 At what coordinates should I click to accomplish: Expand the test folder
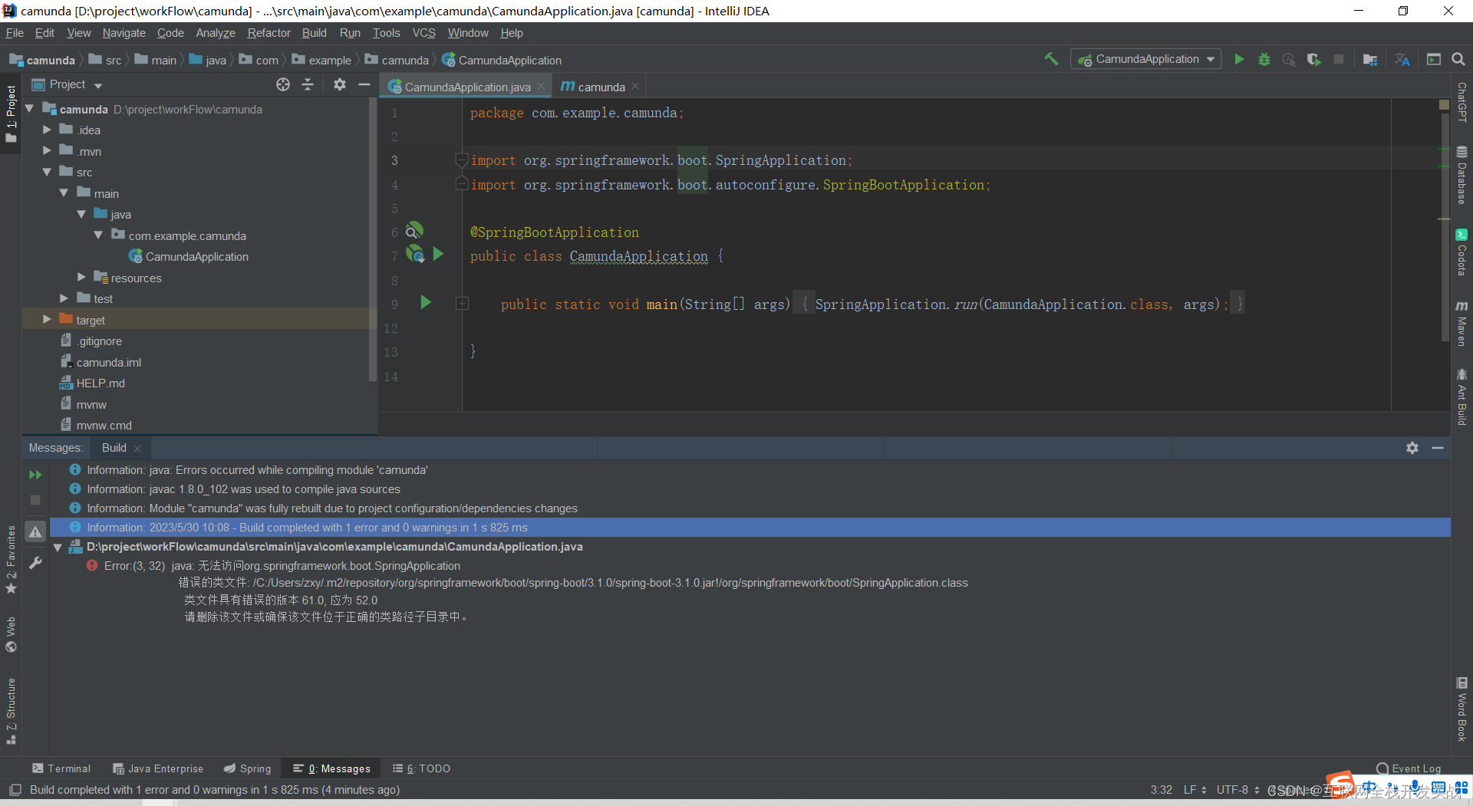click(x=64, y=298)
